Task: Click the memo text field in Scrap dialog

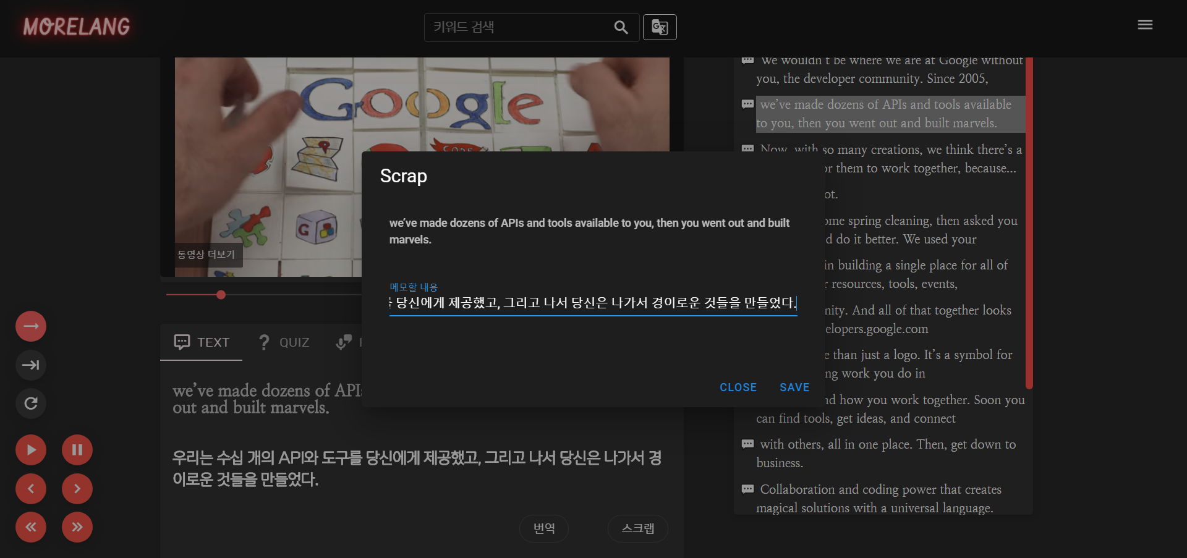Action: pyautogui.click(x=593, y=303)
